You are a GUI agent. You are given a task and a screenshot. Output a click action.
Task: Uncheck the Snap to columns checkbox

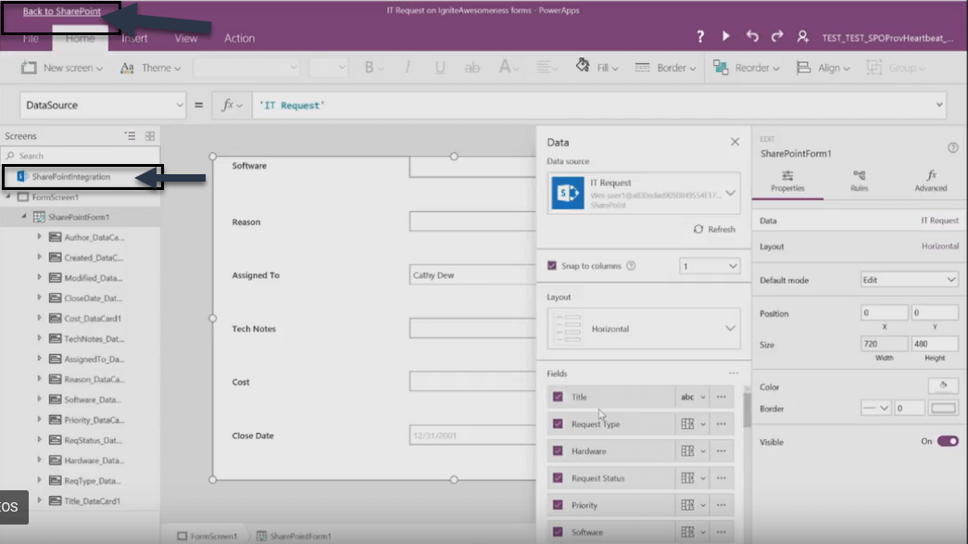pyautogui.click(x=553, y=266)
